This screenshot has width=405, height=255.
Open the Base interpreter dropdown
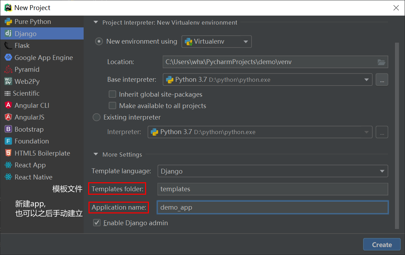[x=267, y=80]
